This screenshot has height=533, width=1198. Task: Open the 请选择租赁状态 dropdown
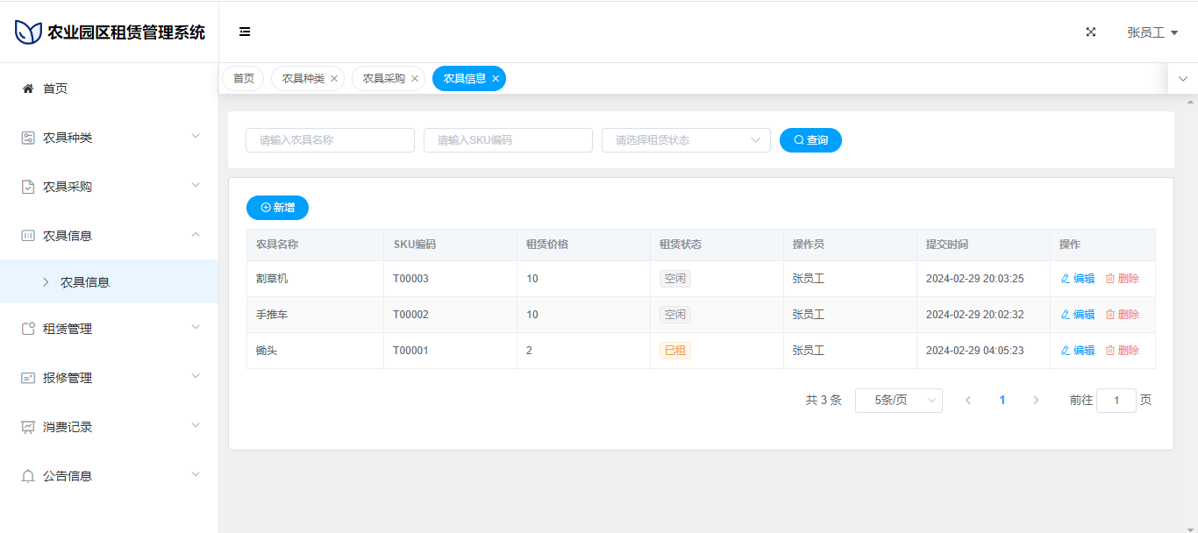(685, 140)
